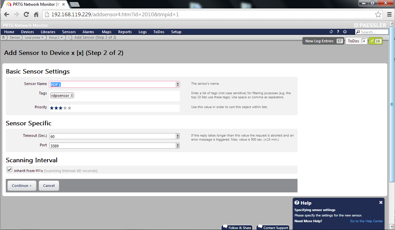Go back with the browser back arrow
Viewport: 395px width, 230px height.
tap(6, 15)
